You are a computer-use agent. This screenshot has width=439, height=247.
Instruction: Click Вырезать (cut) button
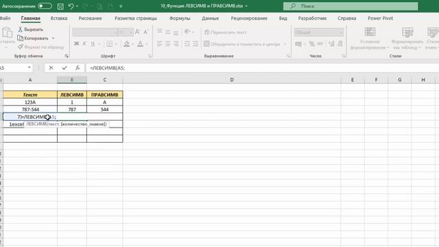coord(31,29)
